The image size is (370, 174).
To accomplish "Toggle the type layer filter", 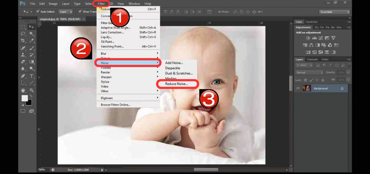I will coord(330,65).
